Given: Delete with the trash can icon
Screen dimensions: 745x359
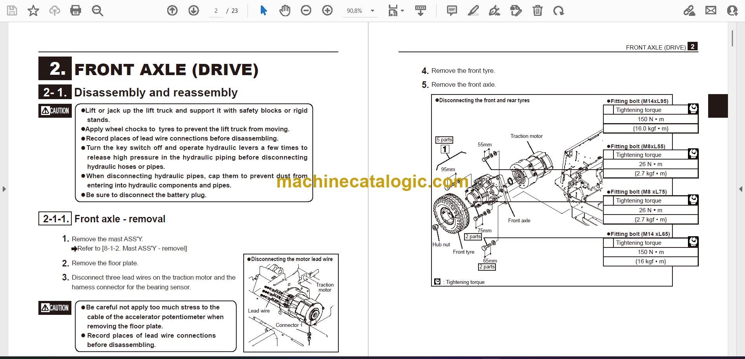Looking at the screenshot, I should tap(537, 10).
